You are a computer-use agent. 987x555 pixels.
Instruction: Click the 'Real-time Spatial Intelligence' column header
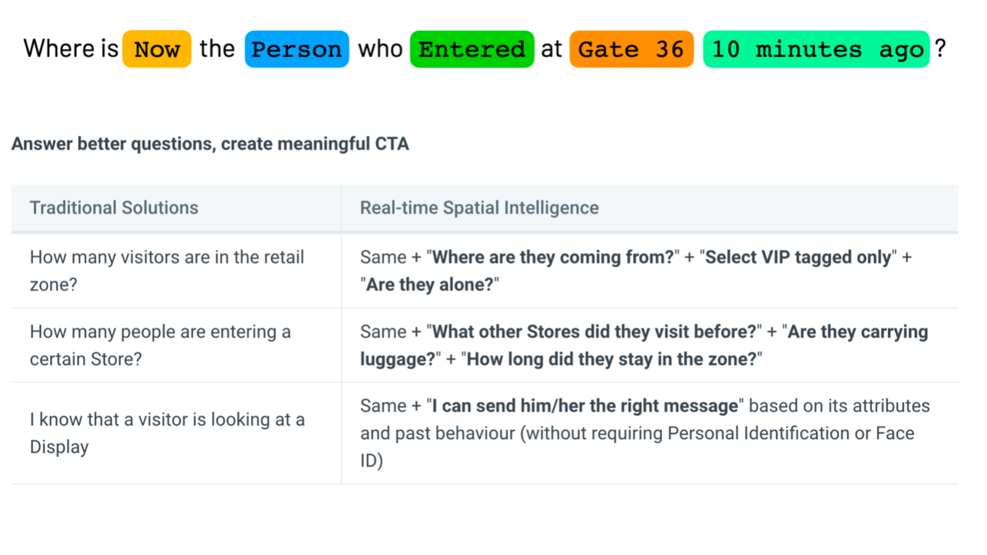[479, 208]
